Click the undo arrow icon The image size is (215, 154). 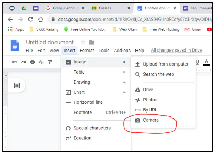coord(15,62)
